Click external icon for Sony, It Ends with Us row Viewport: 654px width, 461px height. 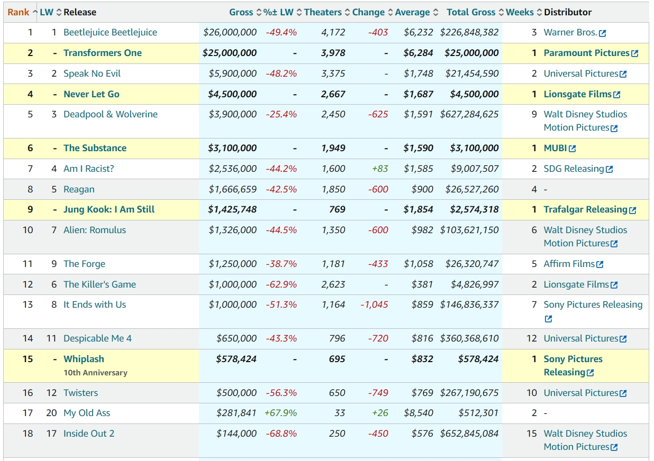tap(548, 319)
